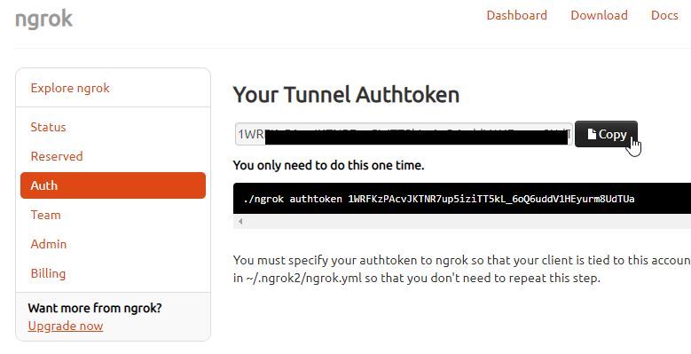Select the active Auth tab
691x354 pixels.
[x=113, y=185]
